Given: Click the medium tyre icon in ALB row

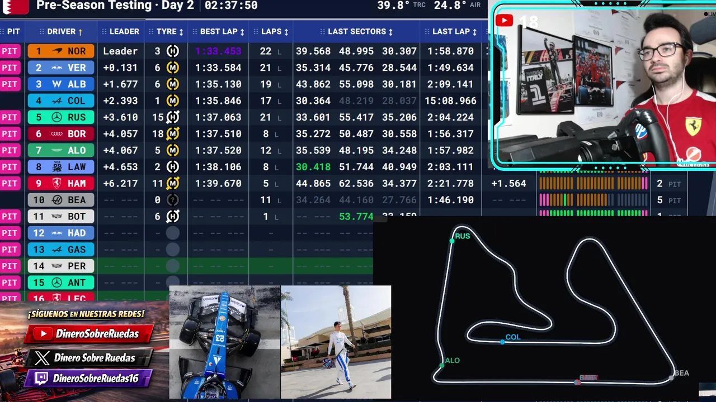Looking at the screenshot, I should point(173,84).
